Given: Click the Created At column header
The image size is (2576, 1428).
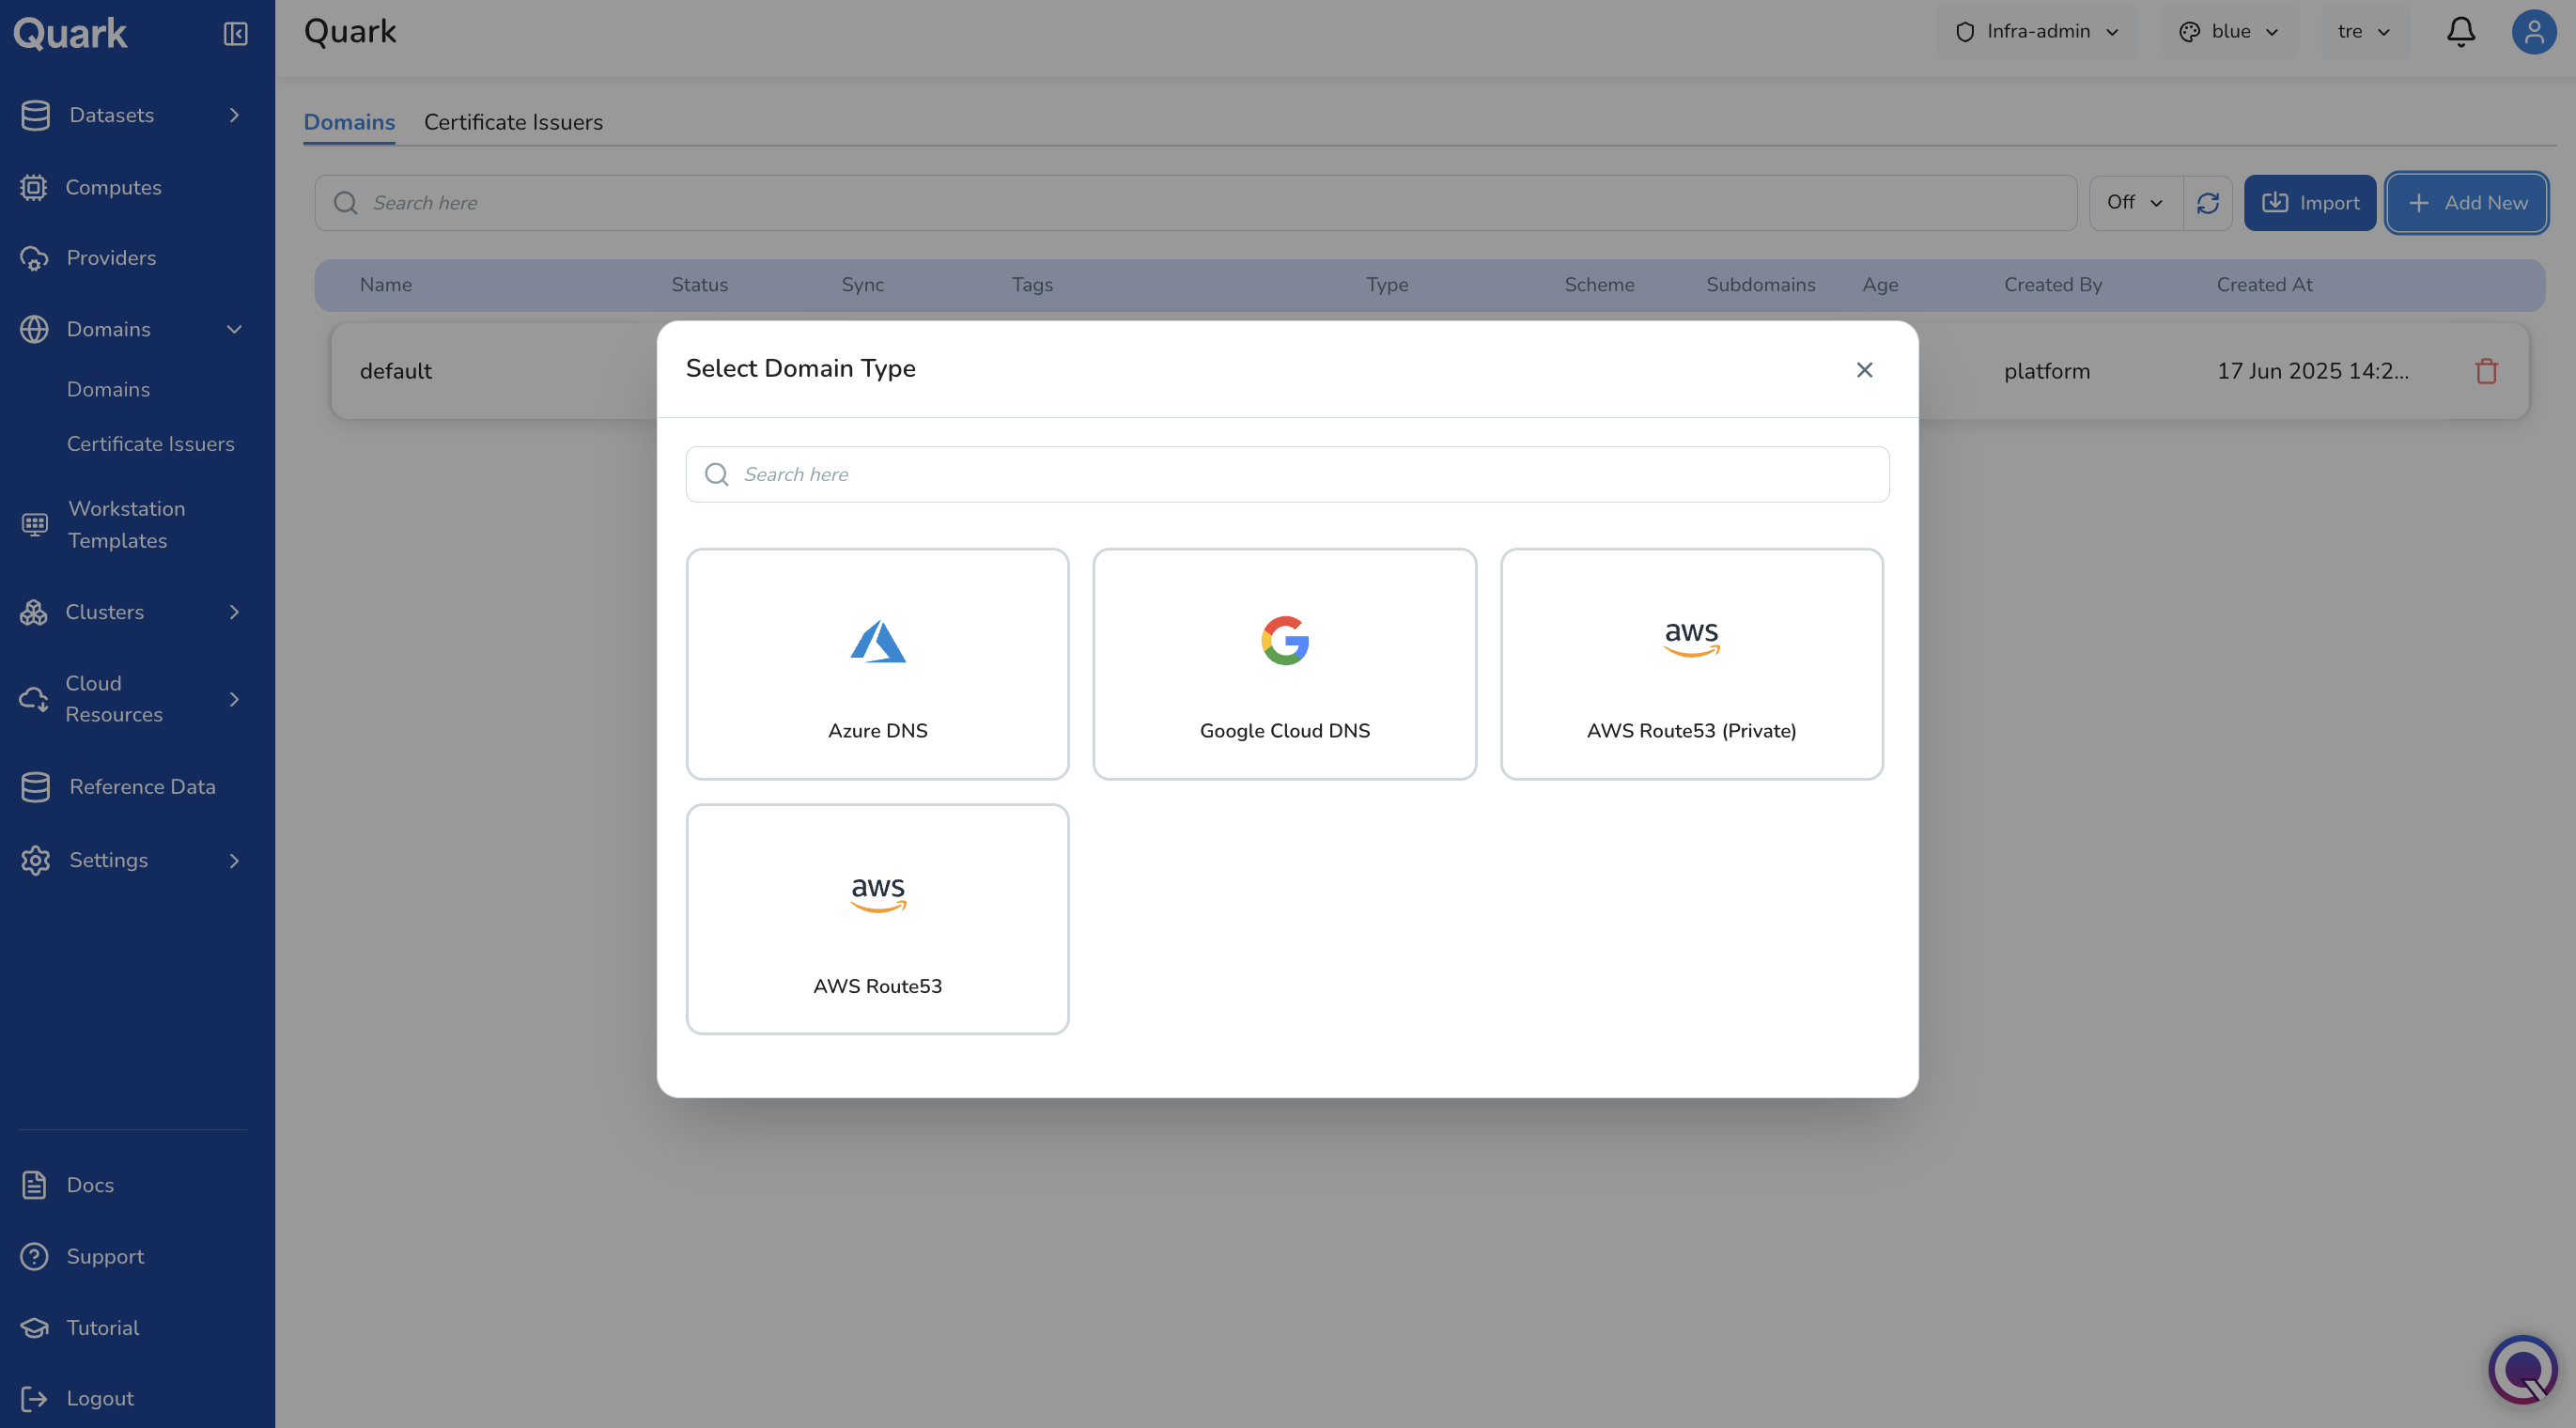Looking at the screenshot, I should [x=2264, y=285].
